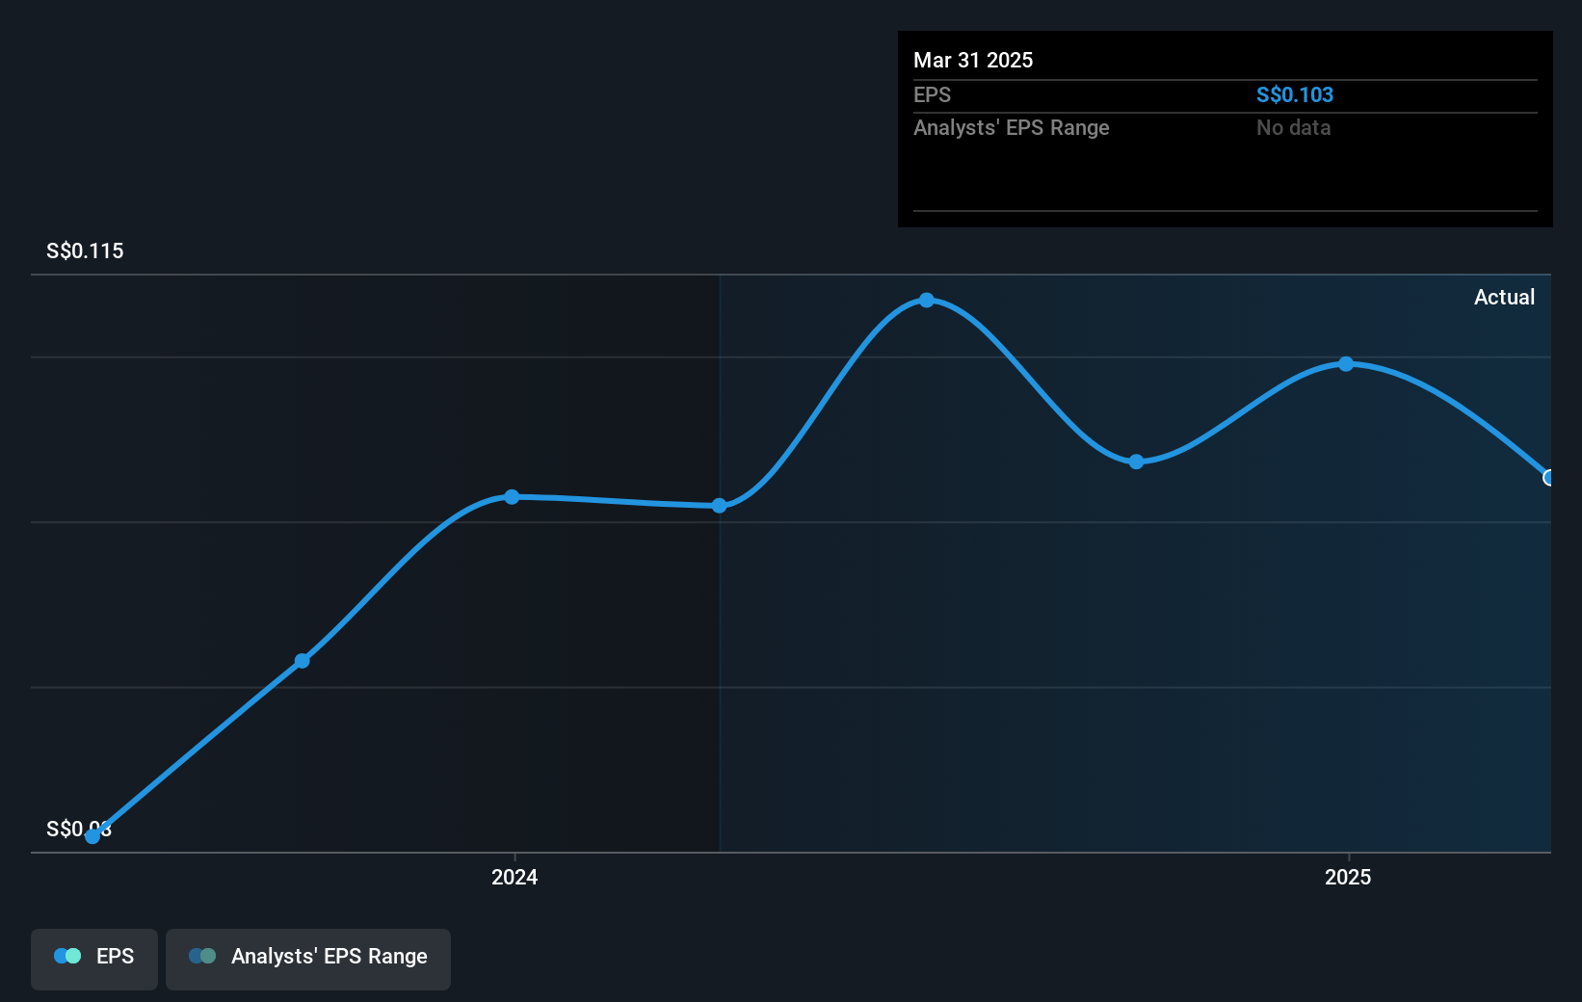The image size is (1582, 1002).
Task: Select the highest EPS data point mid-2024
Action: 927,301
